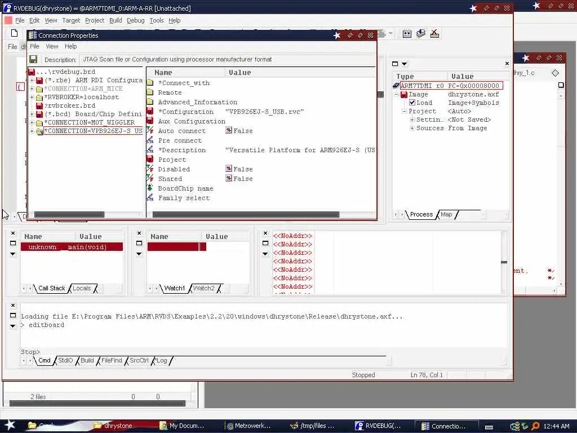Switch to the FileFind tab
577x433 pixels.
click(112, 360)
